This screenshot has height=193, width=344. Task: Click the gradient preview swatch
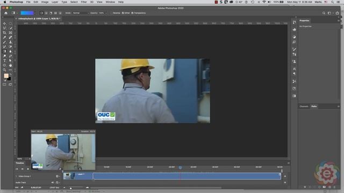(x=27, y=13)
